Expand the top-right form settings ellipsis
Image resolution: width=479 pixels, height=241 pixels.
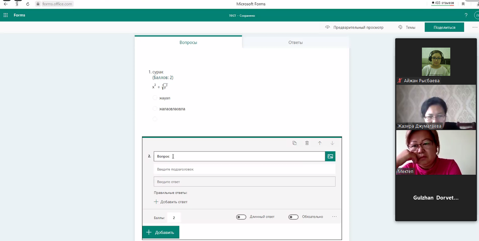[x=475, y=27]
